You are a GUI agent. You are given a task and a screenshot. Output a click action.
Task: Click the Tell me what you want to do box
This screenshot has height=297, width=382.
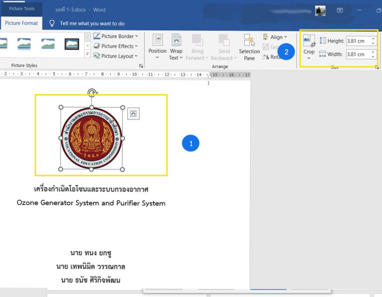[x=92, y=23]
